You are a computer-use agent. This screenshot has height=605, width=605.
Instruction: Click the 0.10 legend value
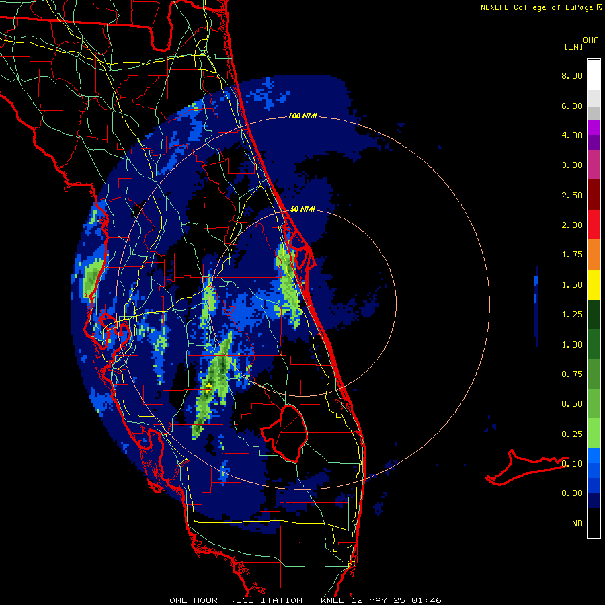click(572, 464)
